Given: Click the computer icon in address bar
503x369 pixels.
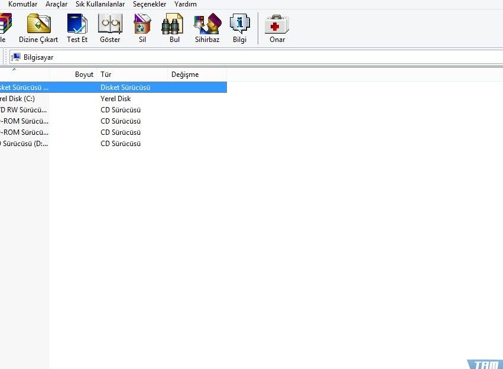Looking at the screenshot, I should tap(16, 57).
